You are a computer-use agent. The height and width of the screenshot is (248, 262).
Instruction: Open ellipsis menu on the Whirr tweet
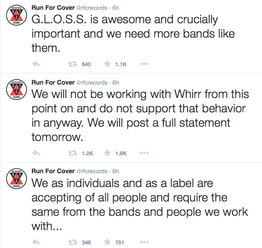pos(144,153)
